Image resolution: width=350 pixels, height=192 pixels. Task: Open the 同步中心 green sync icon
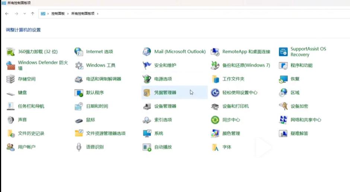215,120
